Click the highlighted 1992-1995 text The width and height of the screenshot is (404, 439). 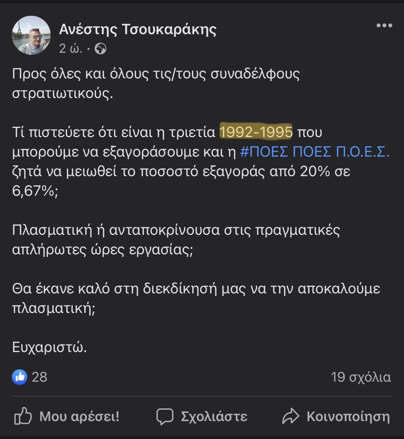(256, 132)
